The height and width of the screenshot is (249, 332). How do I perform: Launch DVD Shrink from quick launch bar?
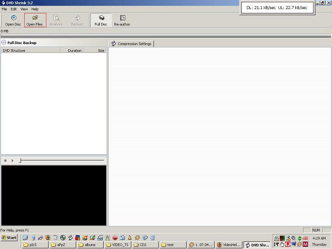(x=70, y=238)
